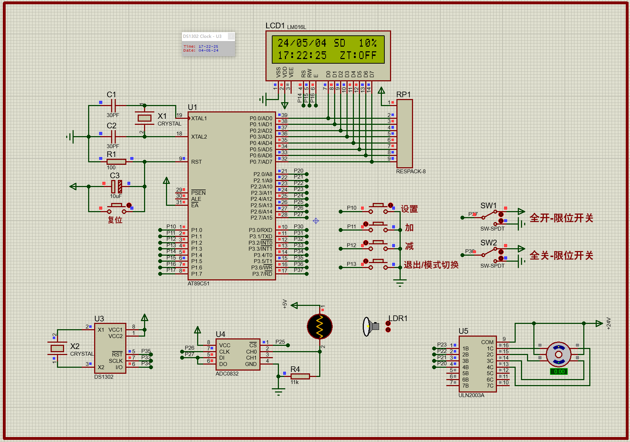Close the DS1302 Clock popup window

[x=231, y=36]
